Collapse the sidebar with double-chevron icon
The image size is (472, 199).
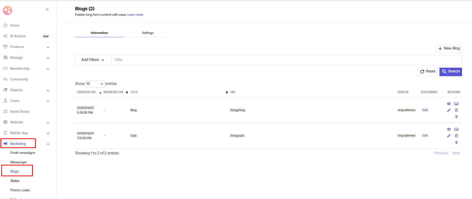click(x=47, y=9)
